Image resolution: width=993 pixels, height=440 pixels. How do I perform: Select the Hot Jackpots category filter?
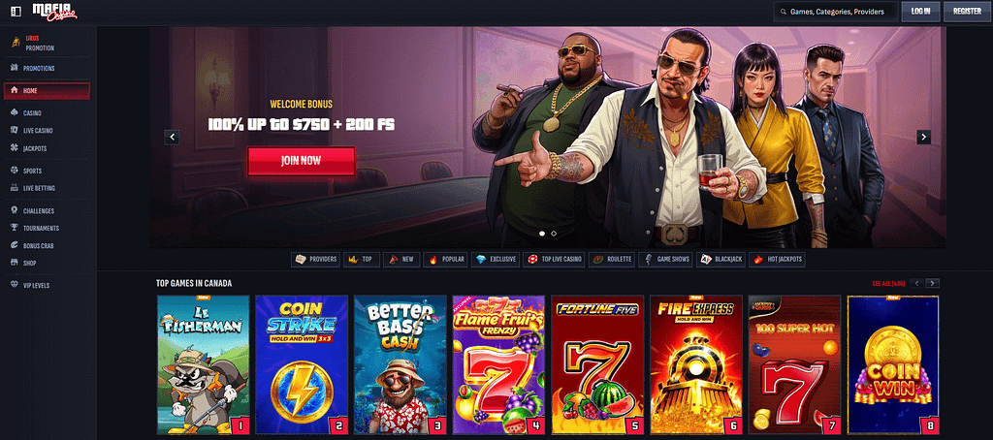(x=777, y=260)
